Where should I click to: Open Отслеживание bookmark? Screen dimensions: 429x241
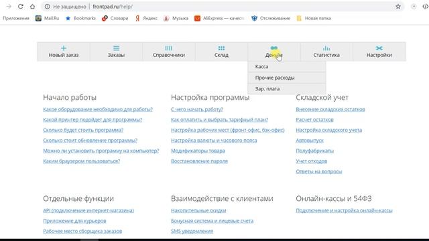click(x=271, y=18)
